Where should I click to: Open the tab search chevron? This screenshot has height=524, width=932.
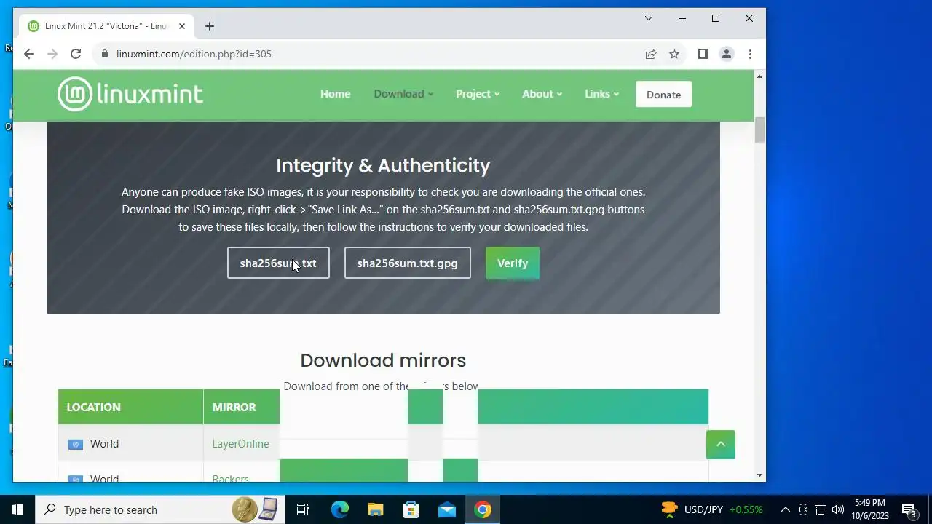[x=649, y=18]
